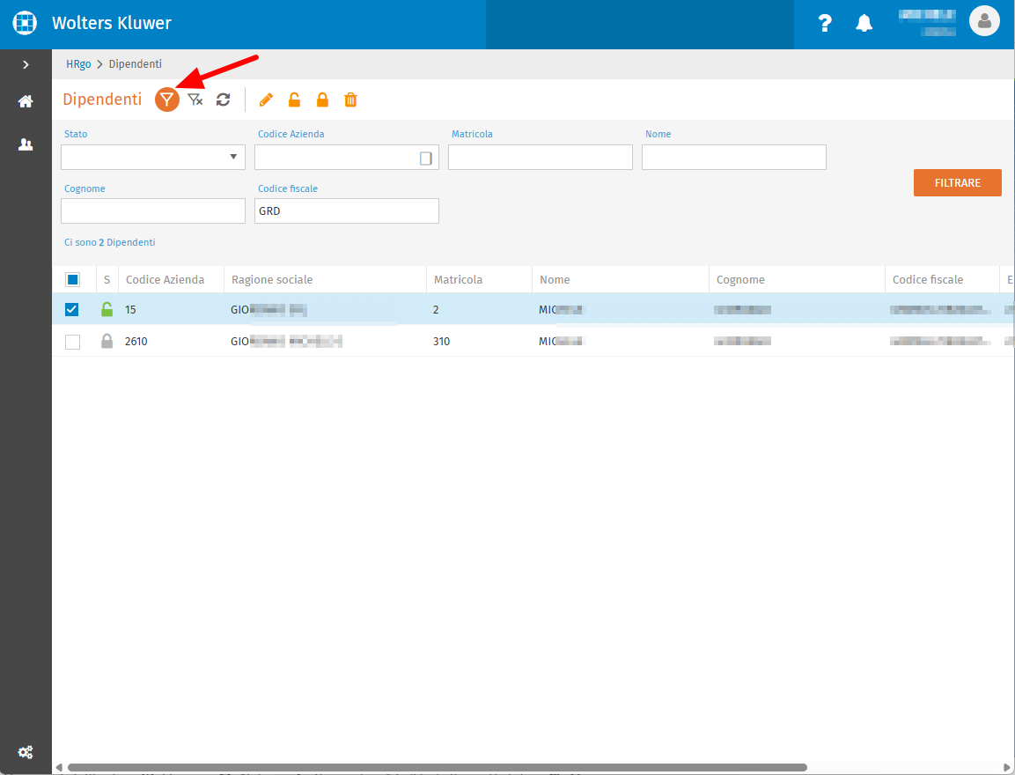
Task: Refresh the Dipendenti list
Action: pos(224,100)
